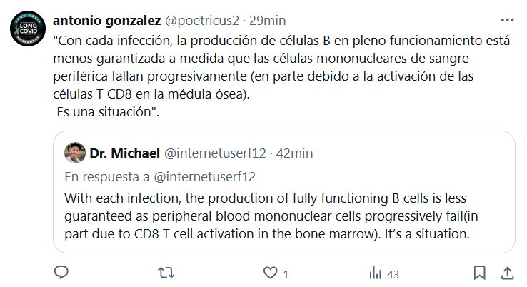Like the tweet with heart icon
The height and width of the screenshot is (287, 527).
pyautogui.click(x=270, y=273)
